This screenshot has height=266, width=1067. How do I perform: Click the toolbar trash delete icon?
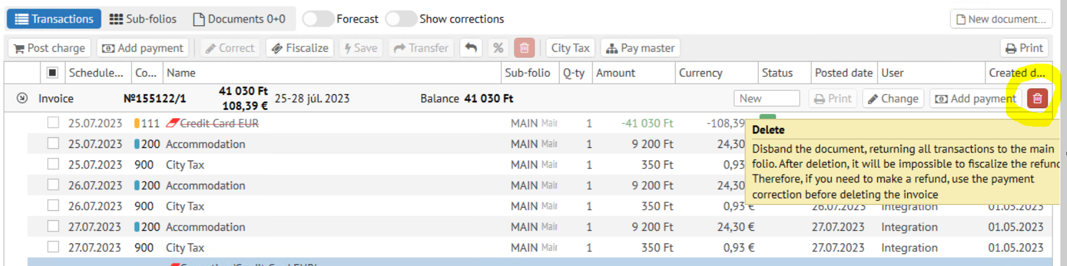point(524,48)
